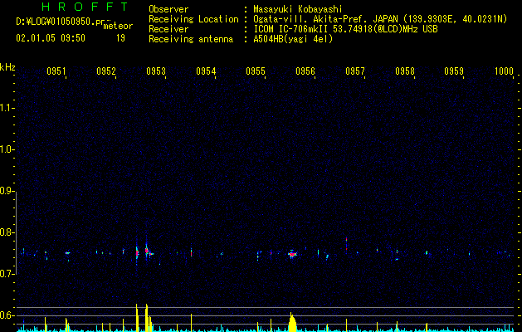Click the 'Observer' field label
Image resolution: width=522 pixels, height=332 pixels.
[168, 9]
